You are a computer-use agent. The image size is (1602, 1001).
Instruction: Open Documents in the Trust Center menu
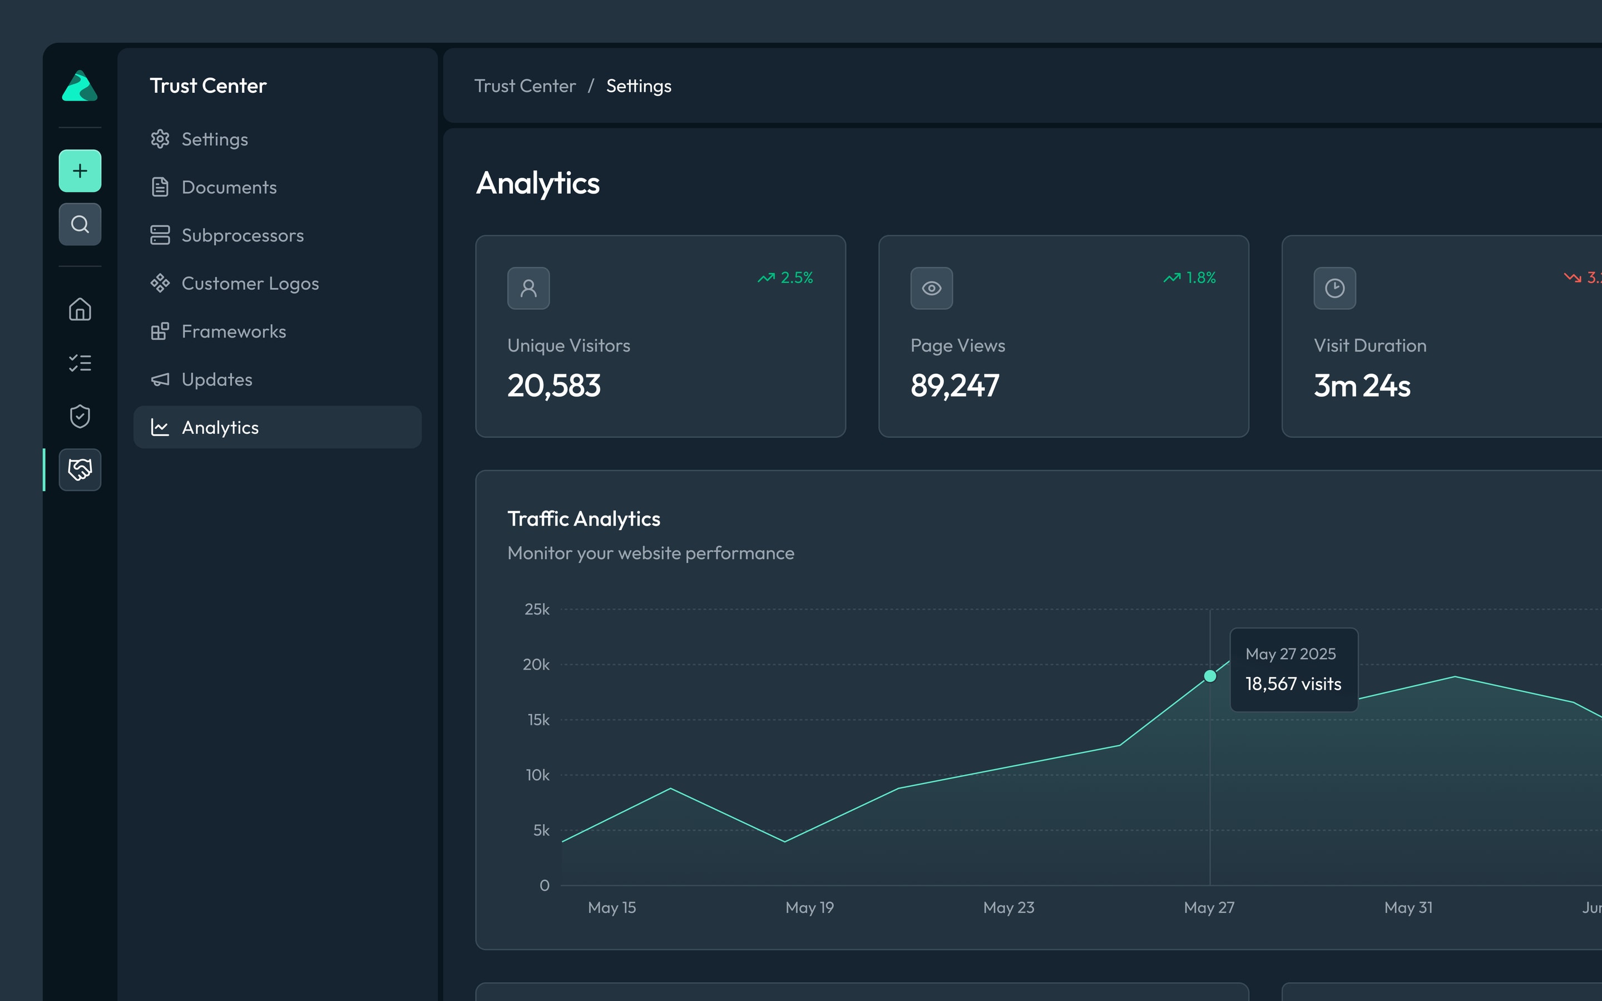pyautogui.click(x=278, y=187)
